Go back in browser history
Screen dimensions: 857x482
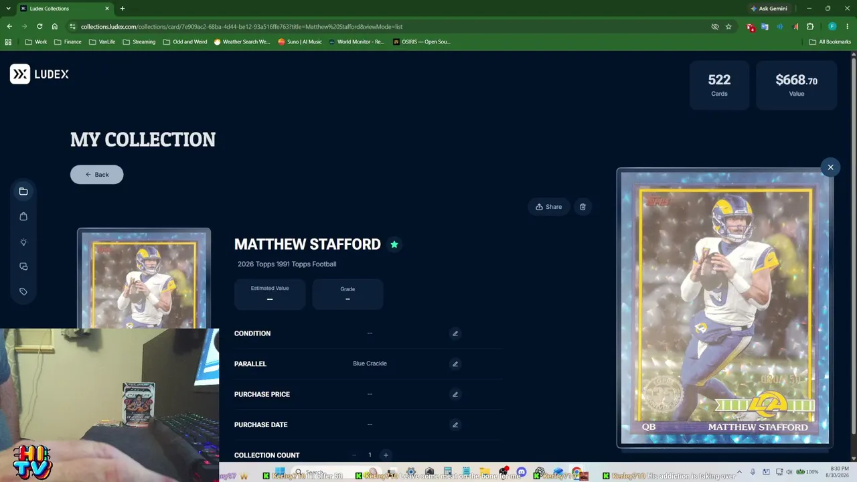click(9, 27)
